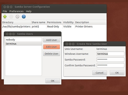Click the Description column header
Screen dimensions: 128x95
click(90, 22)
